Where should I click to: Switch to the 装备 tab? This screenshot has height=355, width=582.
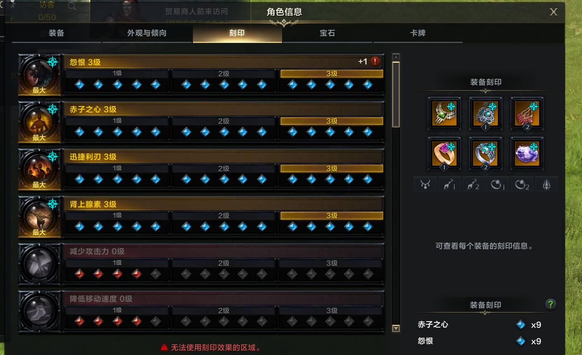pyautogui.click(x=57, y=33)
